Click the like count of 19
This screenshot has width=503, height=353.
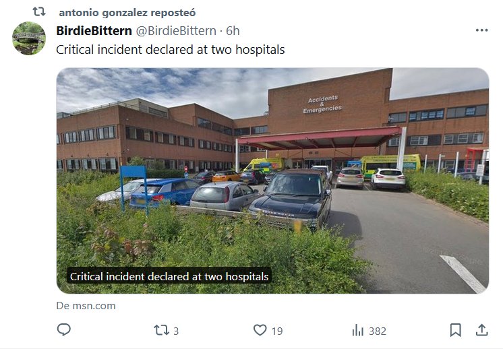[x=277, y=331]
